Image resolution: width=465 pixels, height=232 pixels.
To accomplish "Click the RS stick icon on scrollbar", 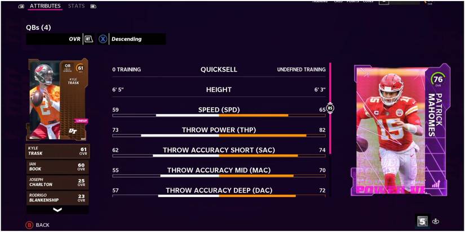I will click(x=330, y=108).
